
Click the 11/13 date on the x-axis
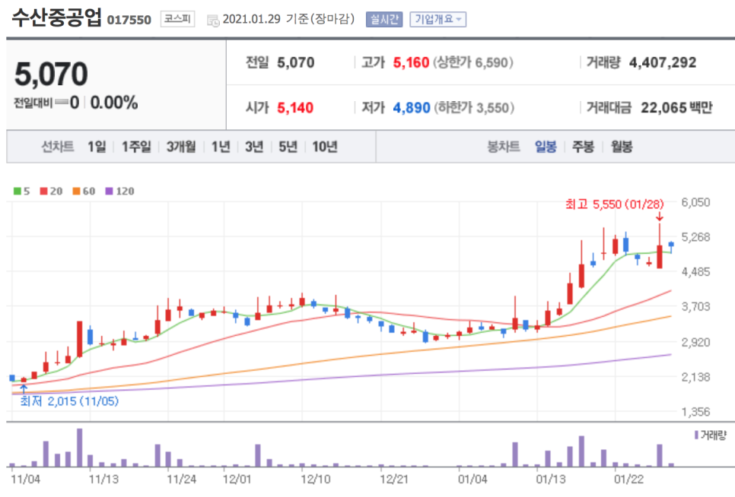pos(103,480)
